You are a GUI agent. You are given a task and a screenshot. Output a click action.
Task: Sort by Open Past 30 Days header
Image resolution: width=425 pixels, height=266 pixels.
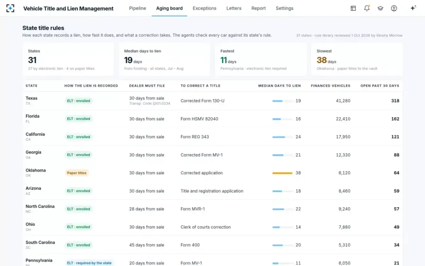[x=380, y=86]
